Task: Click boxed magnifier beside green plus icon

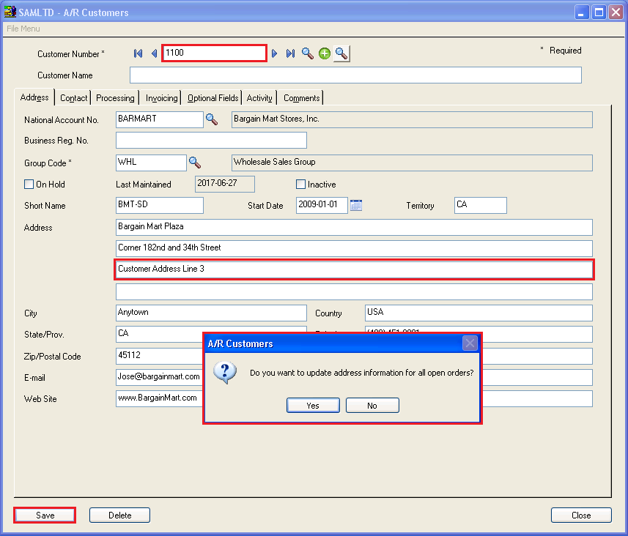Action: tap(341, 53)
